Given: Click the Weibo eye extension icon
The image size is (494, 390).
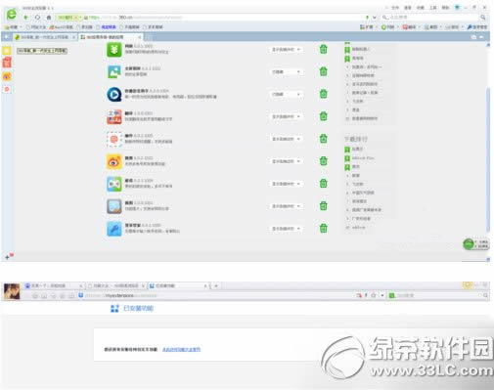Looking at the screenshot, I should click(114, 161).
